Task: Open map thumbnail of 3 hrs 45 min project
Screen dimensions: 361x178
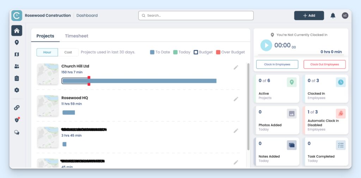Action: pyautogui.click(x=48, y=137)
